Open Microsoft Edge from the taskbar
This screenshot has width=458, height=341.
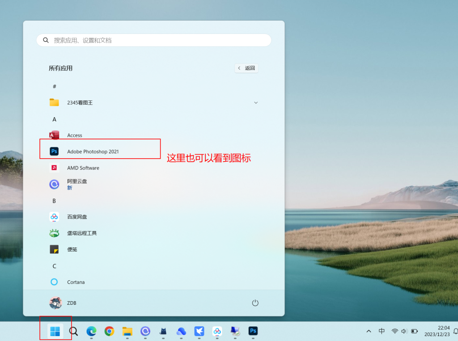91,332
